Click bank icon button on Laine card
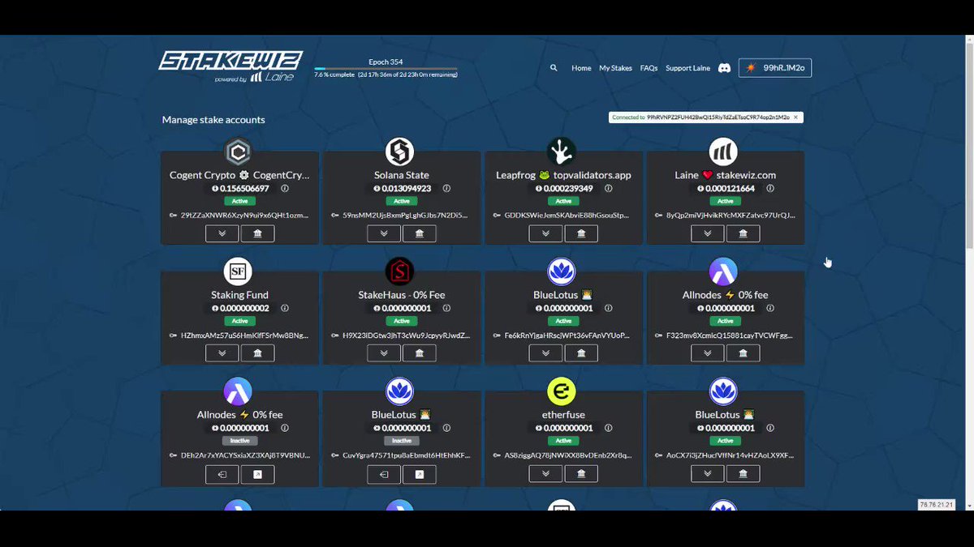Screen dimensions: 974x547 [743, 233]
